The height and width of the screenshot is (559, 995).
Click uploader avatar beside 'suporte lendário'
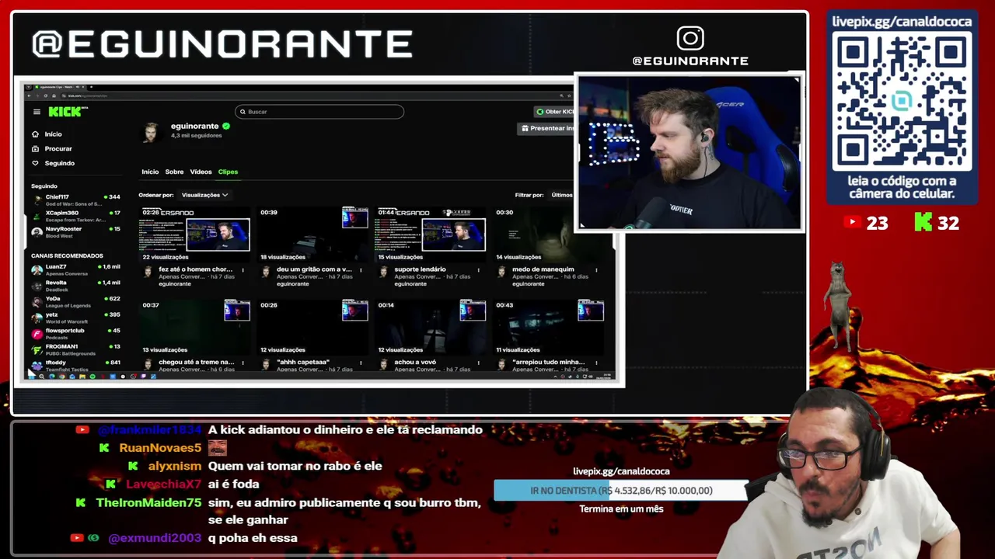pos(383,272)
